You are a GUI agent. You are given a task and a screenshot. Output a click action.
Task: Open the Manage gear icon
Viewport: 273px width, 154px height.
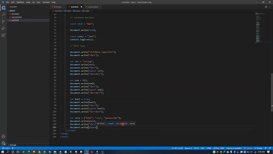[3, 143]
